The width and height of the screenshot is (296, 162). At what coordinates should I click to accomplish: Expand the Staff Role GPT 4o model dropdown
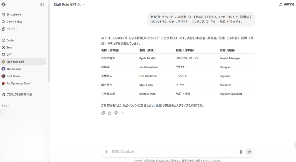[x=69, y=5]
